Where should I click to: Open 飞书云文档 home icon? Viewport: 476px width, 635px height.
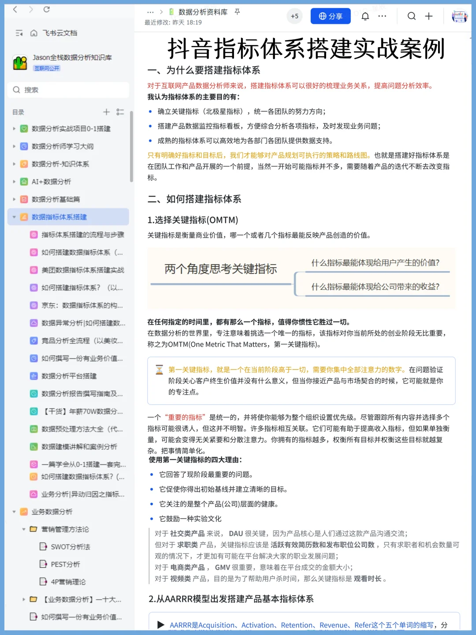pos(33,33)
